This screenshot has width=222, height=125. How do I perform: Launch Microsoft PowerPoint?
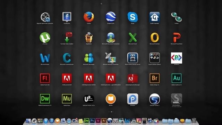click(x=177, y=37)
